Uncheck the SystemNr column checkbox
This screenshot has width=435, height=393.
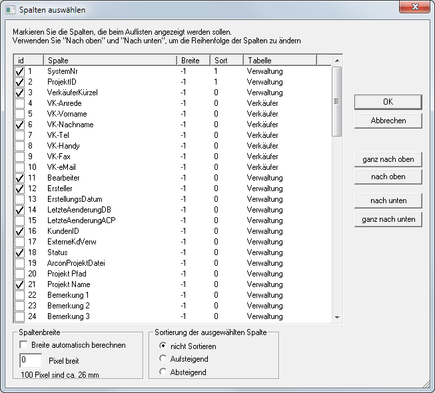[x=19, y=71]
